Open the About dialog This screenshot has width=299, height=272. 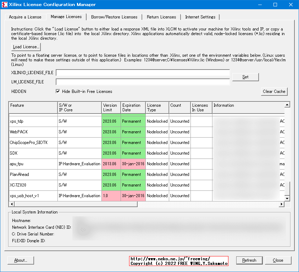(x=20, y=260)
